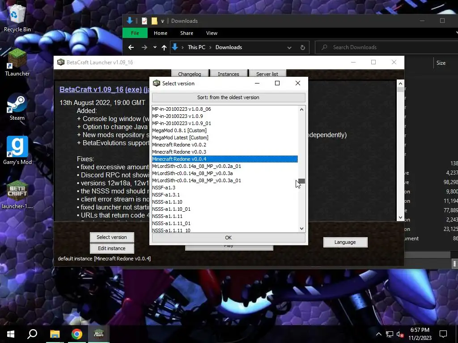Click the Edit instance button
Viewport: 458px width, 343px height.
[x=112, y=248]
